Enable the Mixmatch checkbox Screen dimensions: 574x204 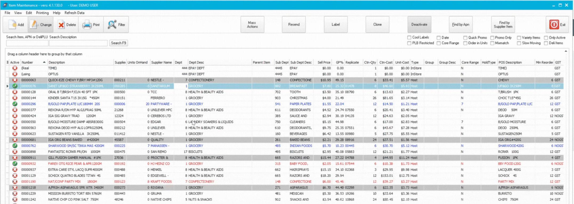point(492,43)
